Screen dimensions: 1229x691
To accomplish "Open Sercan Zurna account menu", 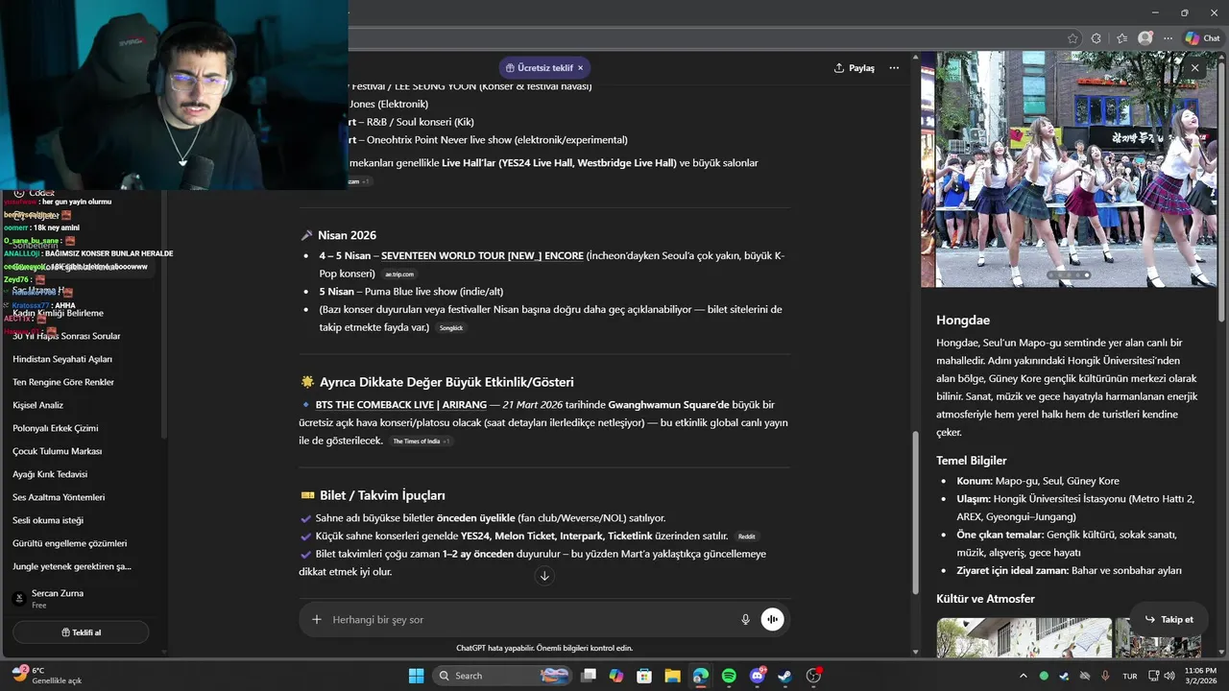I will click(x=82, y=599).
